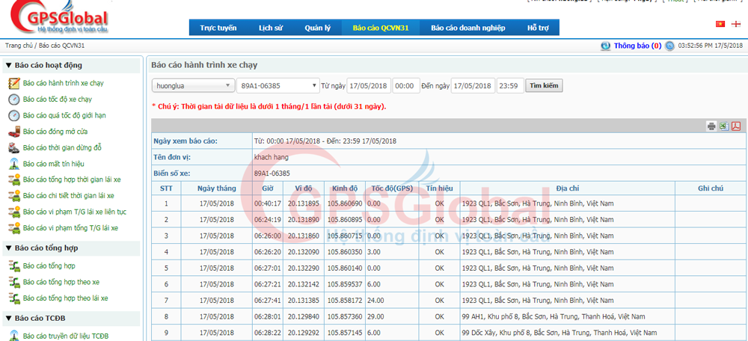Click the Báo cáo mất tín hiệu antenna icon

pos(13,164)
